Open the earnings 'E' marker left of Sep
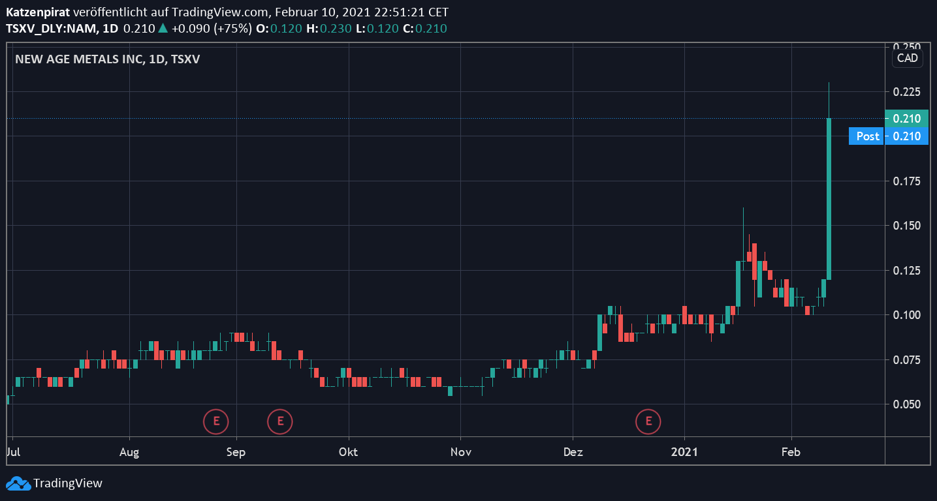 tap(216, 421)
